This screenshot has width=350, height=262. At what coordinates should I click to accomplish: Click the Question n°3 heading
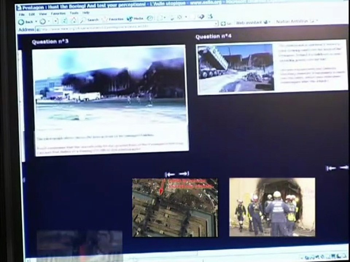[50, 41]
